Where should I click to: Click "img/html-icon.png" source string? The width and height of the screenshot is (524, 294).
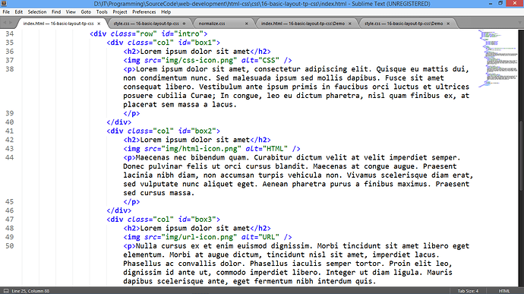pyautogui.click(x=201, y=149)
